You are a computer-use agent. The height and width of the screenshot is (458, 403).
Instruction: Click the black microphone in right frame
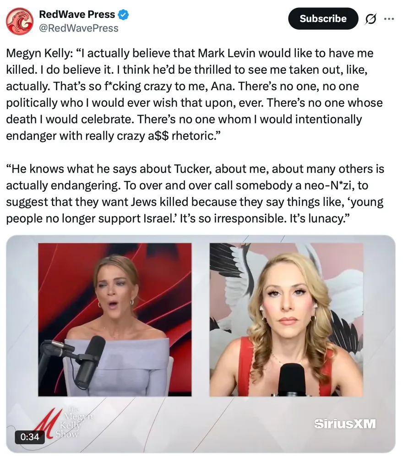(x=292, y=380)
